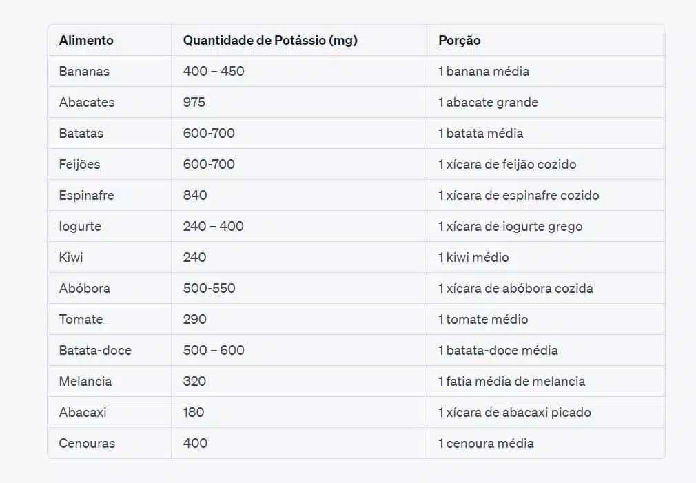The height and width of the screenshot is (483, 696).
Task: Click the Abóbora row label
Action: (84, 288)
